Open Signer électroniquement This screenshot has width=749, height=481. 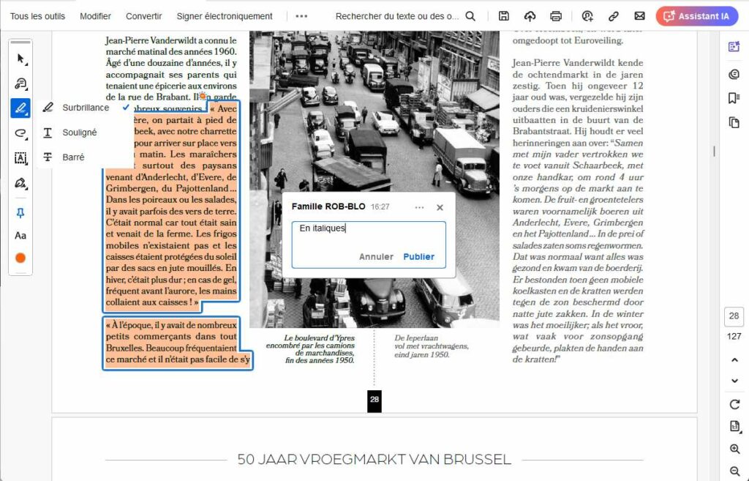[x=225, y=16]
